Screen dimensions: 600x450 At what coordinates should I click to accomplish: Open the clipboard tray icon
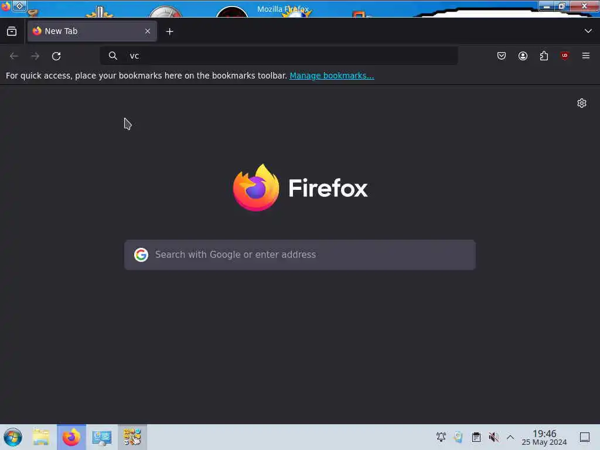click(x=476, y=437)
